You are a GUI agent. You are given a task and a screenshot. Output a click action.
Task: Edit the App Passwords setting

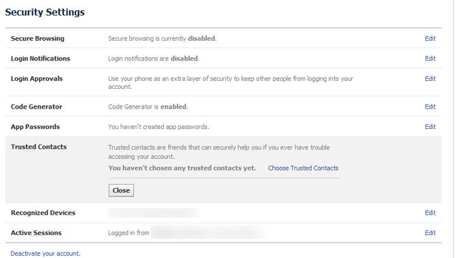(430, 127)
